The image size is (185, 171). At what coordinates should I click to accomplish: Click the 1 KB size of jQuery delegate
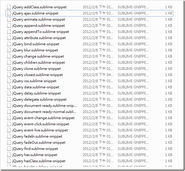click(x=169, y=99)
